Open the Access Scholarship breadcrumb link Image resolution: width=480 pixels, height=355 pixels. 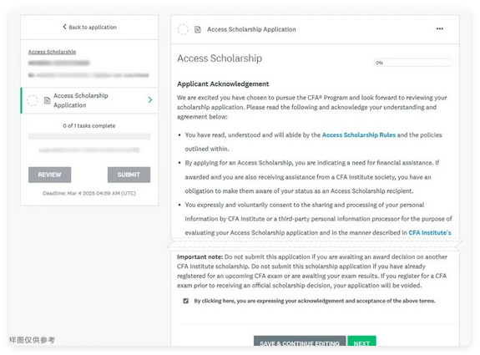[52, 52]
